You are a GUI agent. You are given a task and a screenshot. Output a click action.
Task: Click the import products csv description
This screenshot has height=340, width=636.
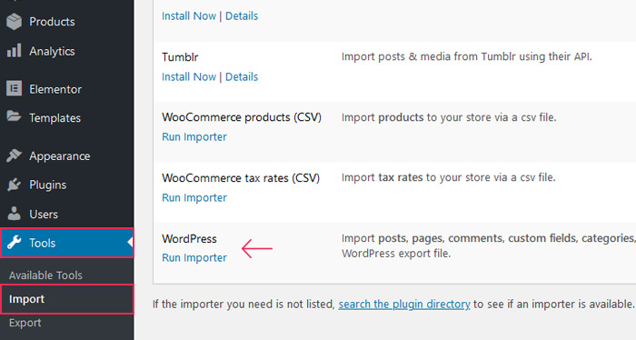click(449, 117)
